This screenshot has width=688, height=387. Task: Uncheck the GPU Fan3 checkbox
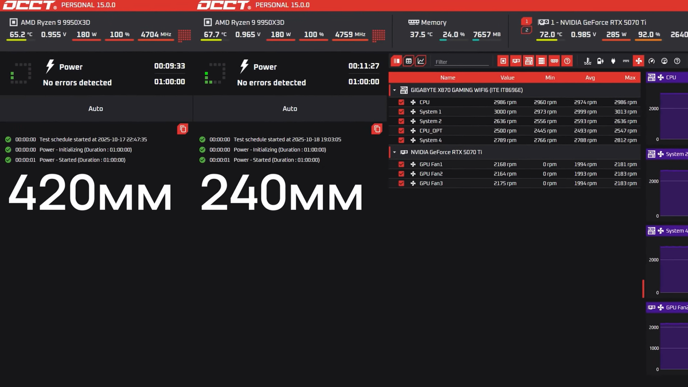(x=401, y=183)
